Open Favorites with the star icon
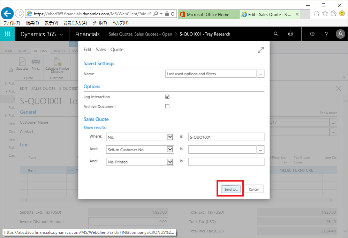This screenshot has width=348, height=238. (325, 14)
